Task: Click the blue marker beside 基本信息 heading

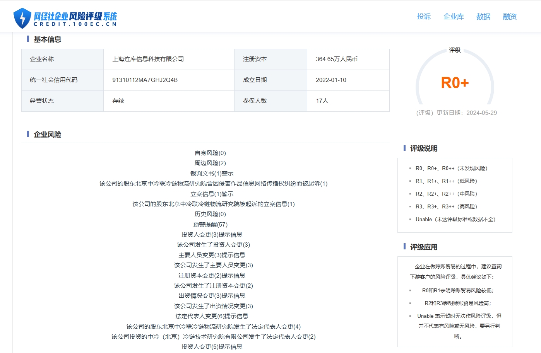Action: 27,39
